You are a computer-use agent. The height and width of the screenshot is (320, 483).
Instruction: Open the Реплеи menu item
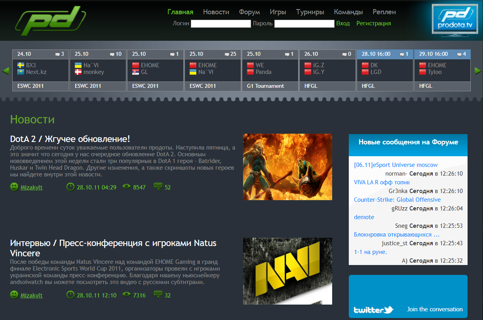[x=384, y=12]
